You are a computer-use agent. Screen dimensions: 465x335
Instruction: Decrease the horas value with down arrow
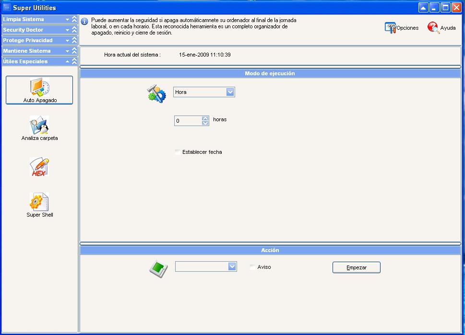pos(205,123)
